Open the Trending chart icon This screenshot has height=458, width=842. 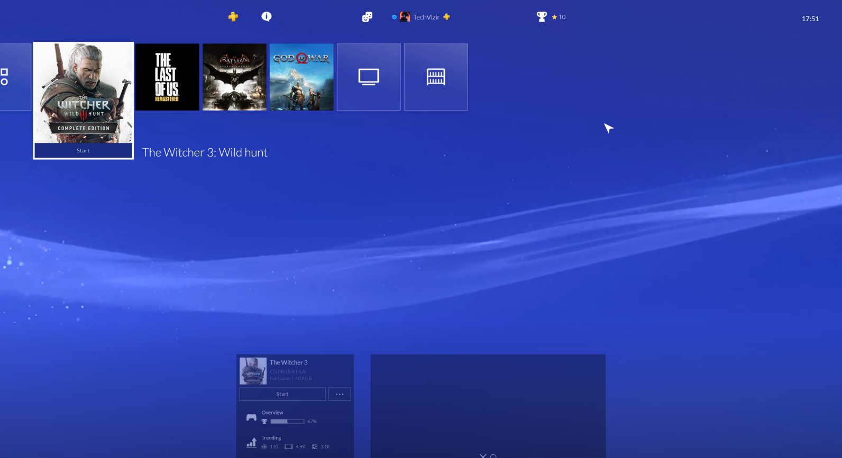coord(251,443)
